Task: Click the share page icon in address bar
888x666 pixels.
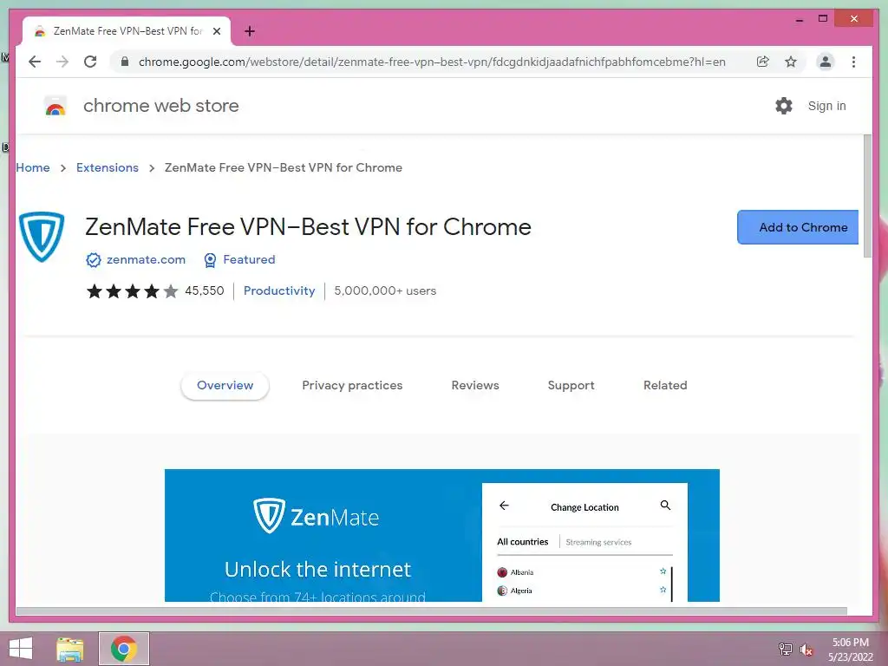Action: [x=763, y=62]
